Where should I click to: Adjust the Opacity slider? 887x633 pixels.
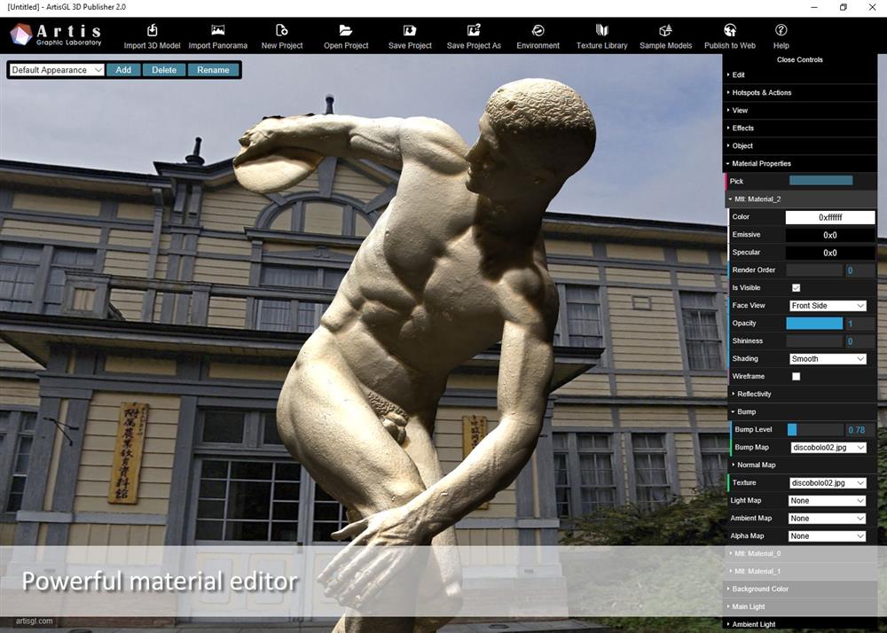pyautogui.click(x=814, y=324)
